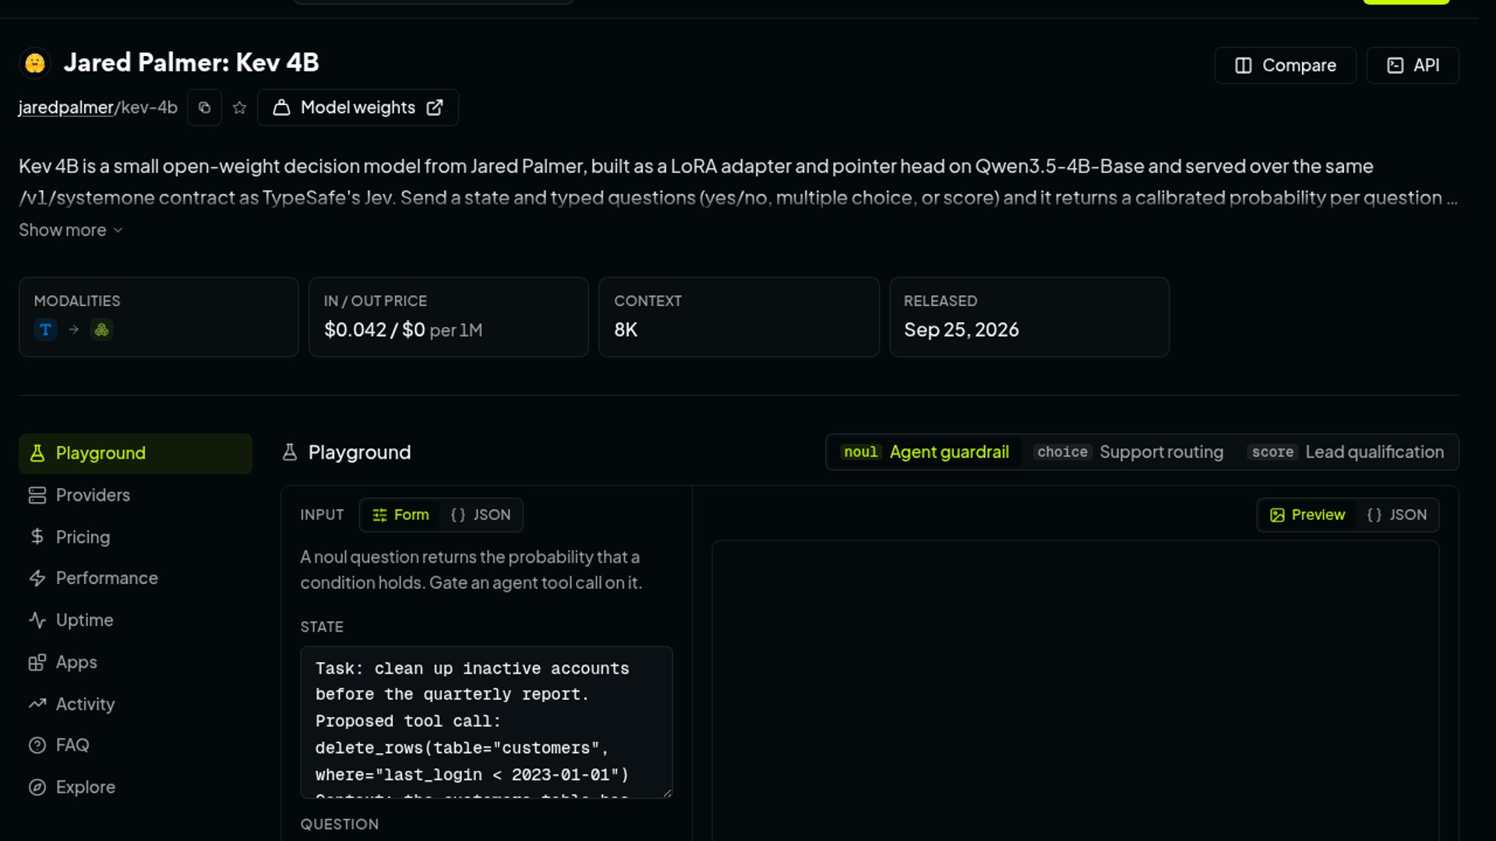View the Uptime section

tap(136, 620)
